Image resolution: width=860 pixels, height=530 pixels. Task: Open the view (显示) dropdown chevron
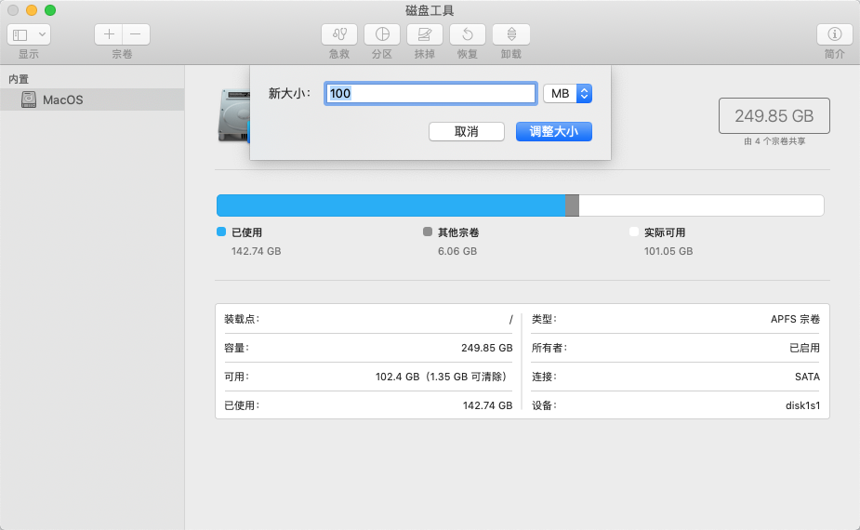(42, 34)
